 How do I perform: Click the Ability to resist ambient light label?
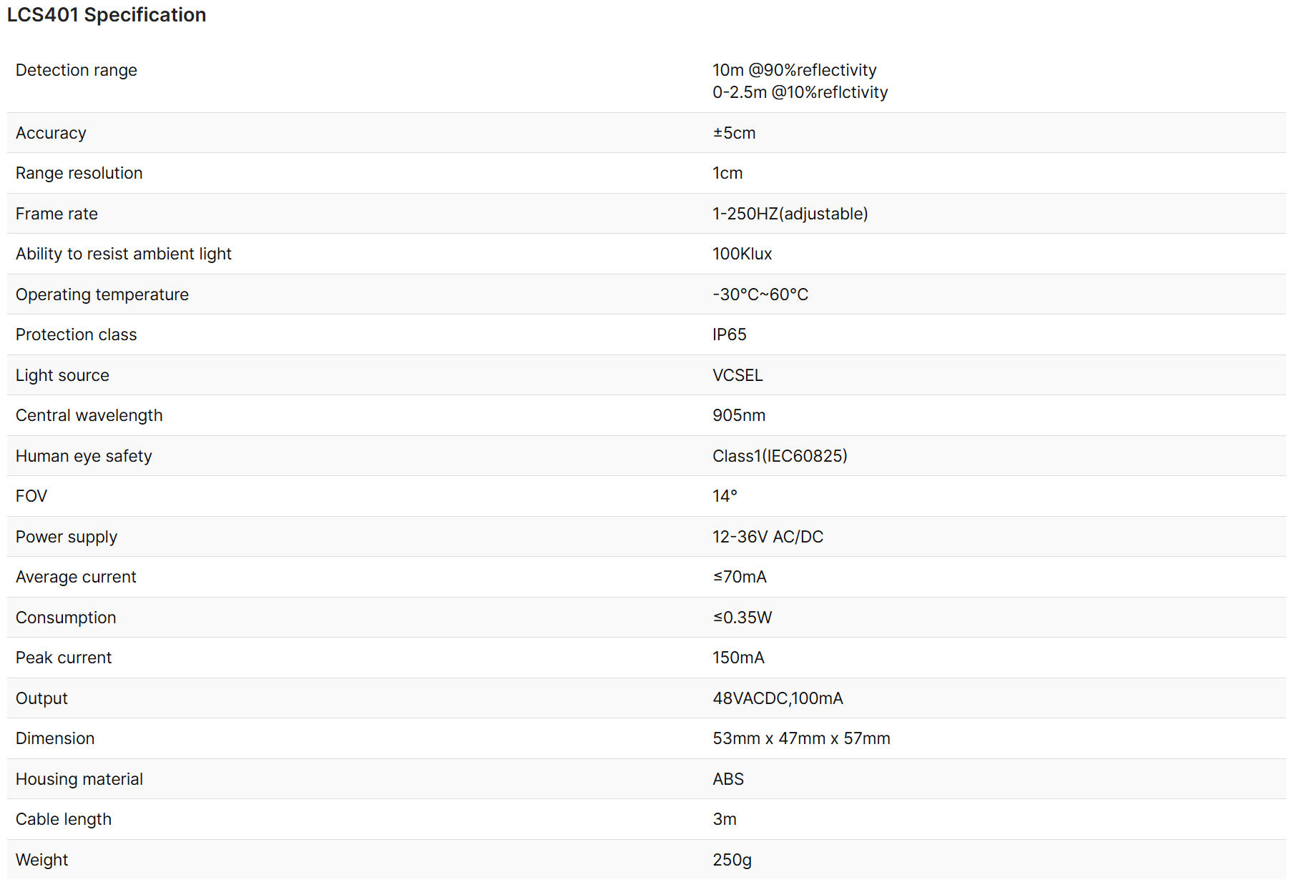pos(124,254)
